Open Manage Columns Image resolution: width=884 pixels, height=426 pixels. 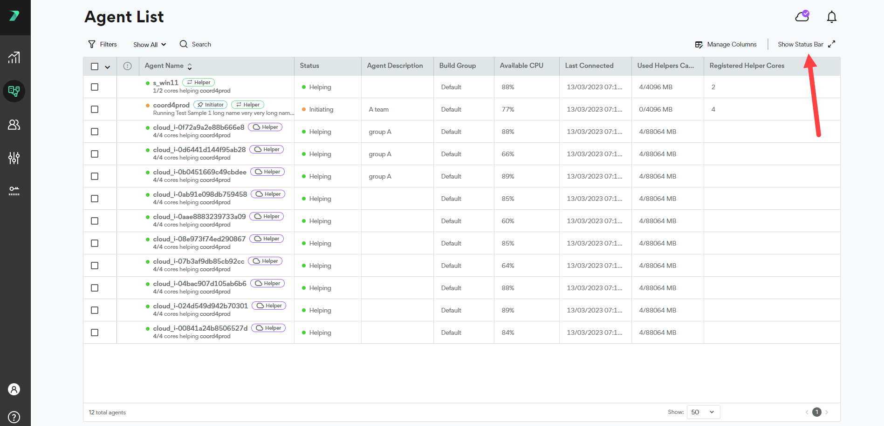coord(726,44)
